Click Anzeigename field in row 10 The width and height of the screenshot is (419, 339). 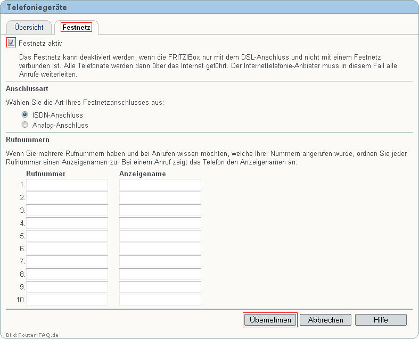pos(160,300)
